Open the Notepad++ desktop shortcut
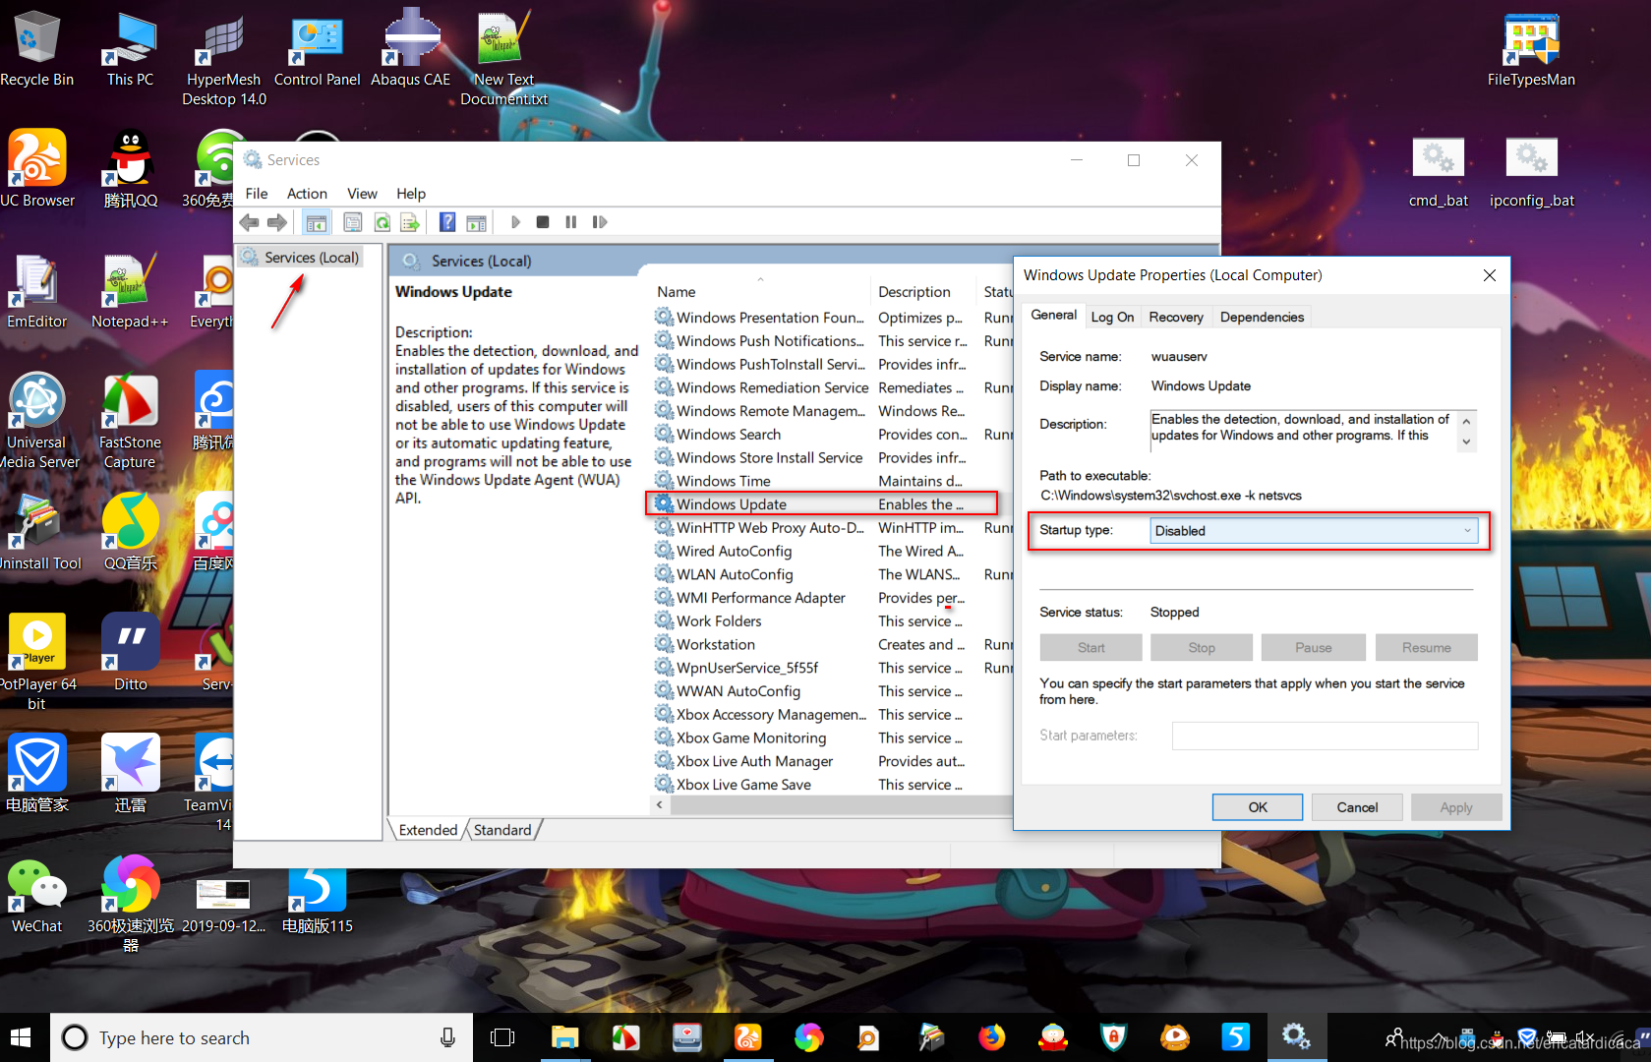1651x1062 pixels. pos(130,290)
